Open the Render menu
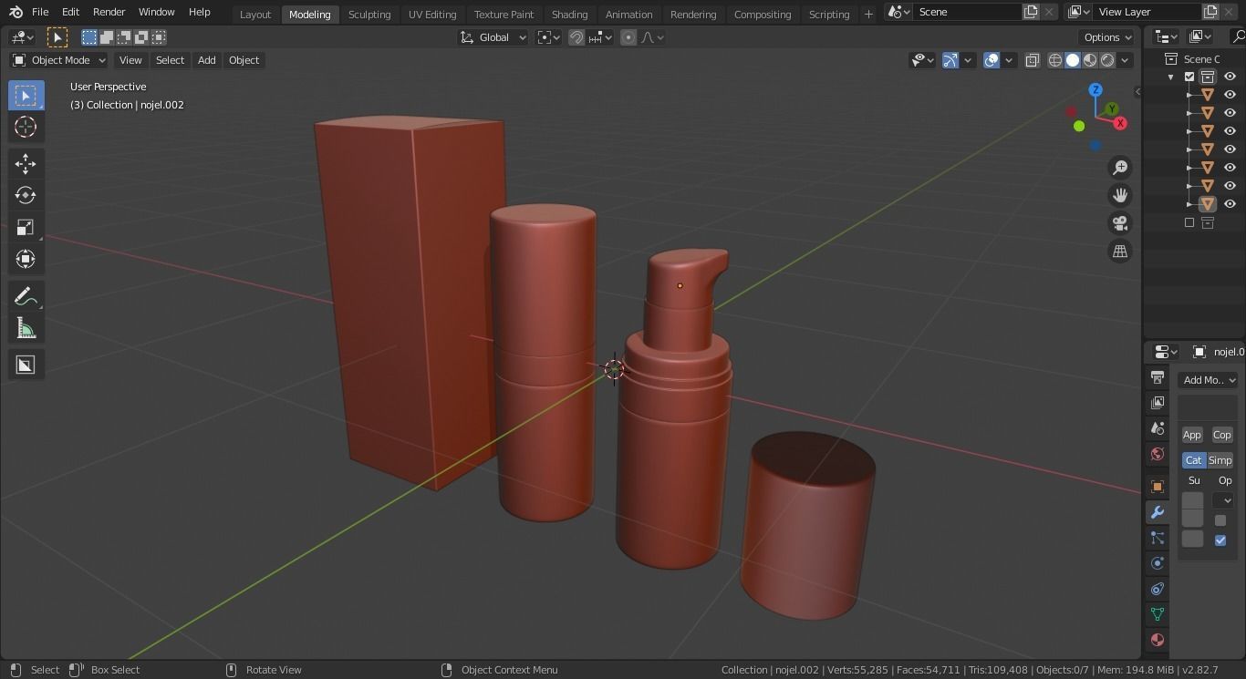Image resolution: width=1246 pixels, height=679 pixels. click(x=109, y=12)
